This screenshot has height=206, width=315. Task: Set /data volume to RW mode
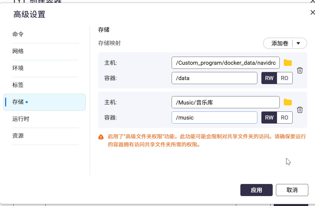(269, 78)
